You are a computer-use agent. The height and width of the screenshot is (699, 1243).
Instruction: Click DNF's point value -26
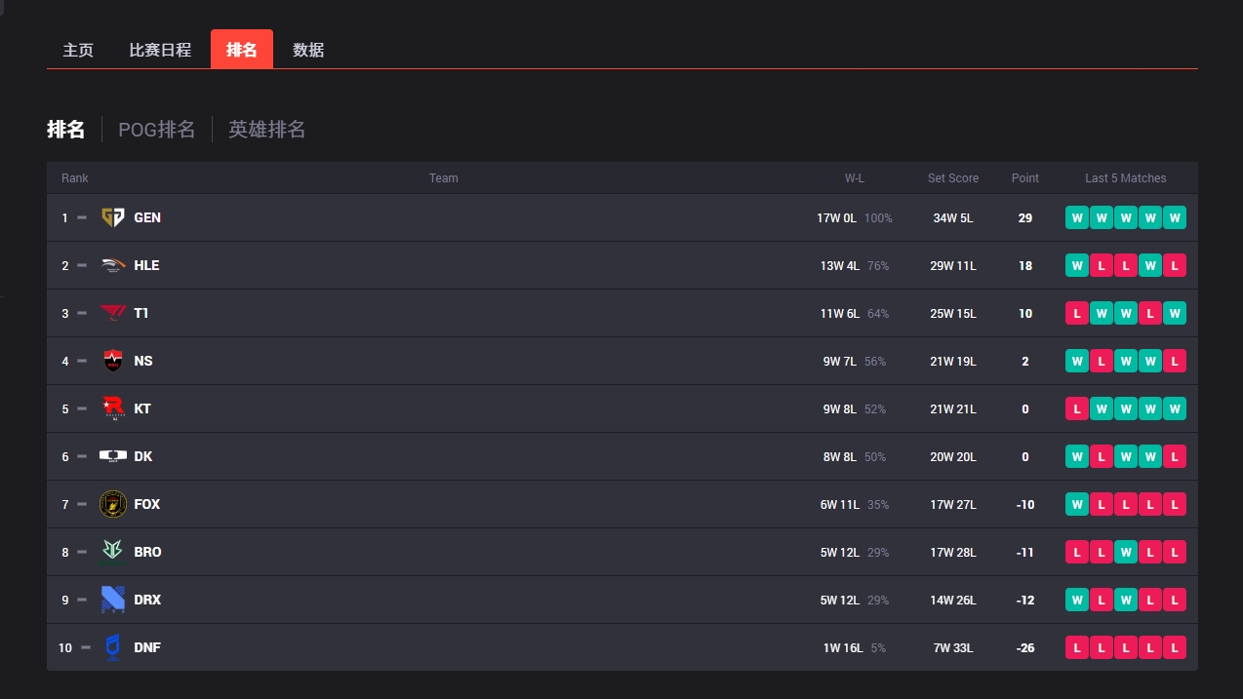tap(1025, 648)
